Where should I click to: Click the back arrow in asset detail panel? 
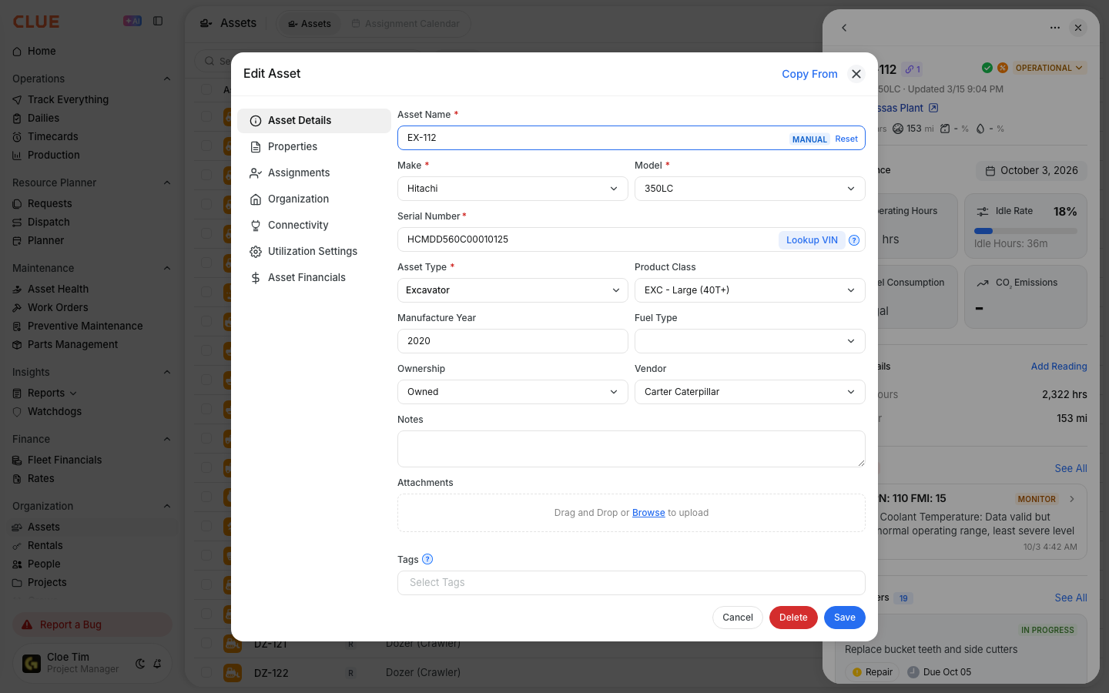coord(844,28)
